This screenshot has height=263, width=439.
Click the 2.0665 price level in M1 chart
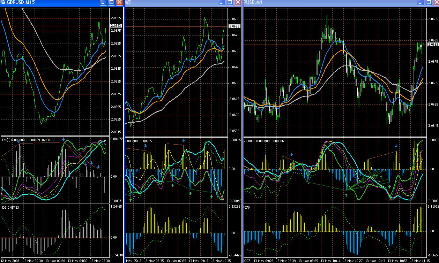coord(433,83)
